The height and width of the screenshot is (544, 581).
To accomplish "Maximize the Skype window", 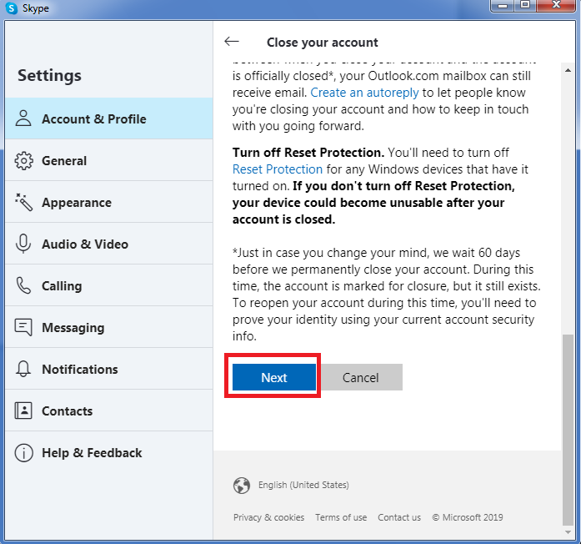I will (525, 6).
